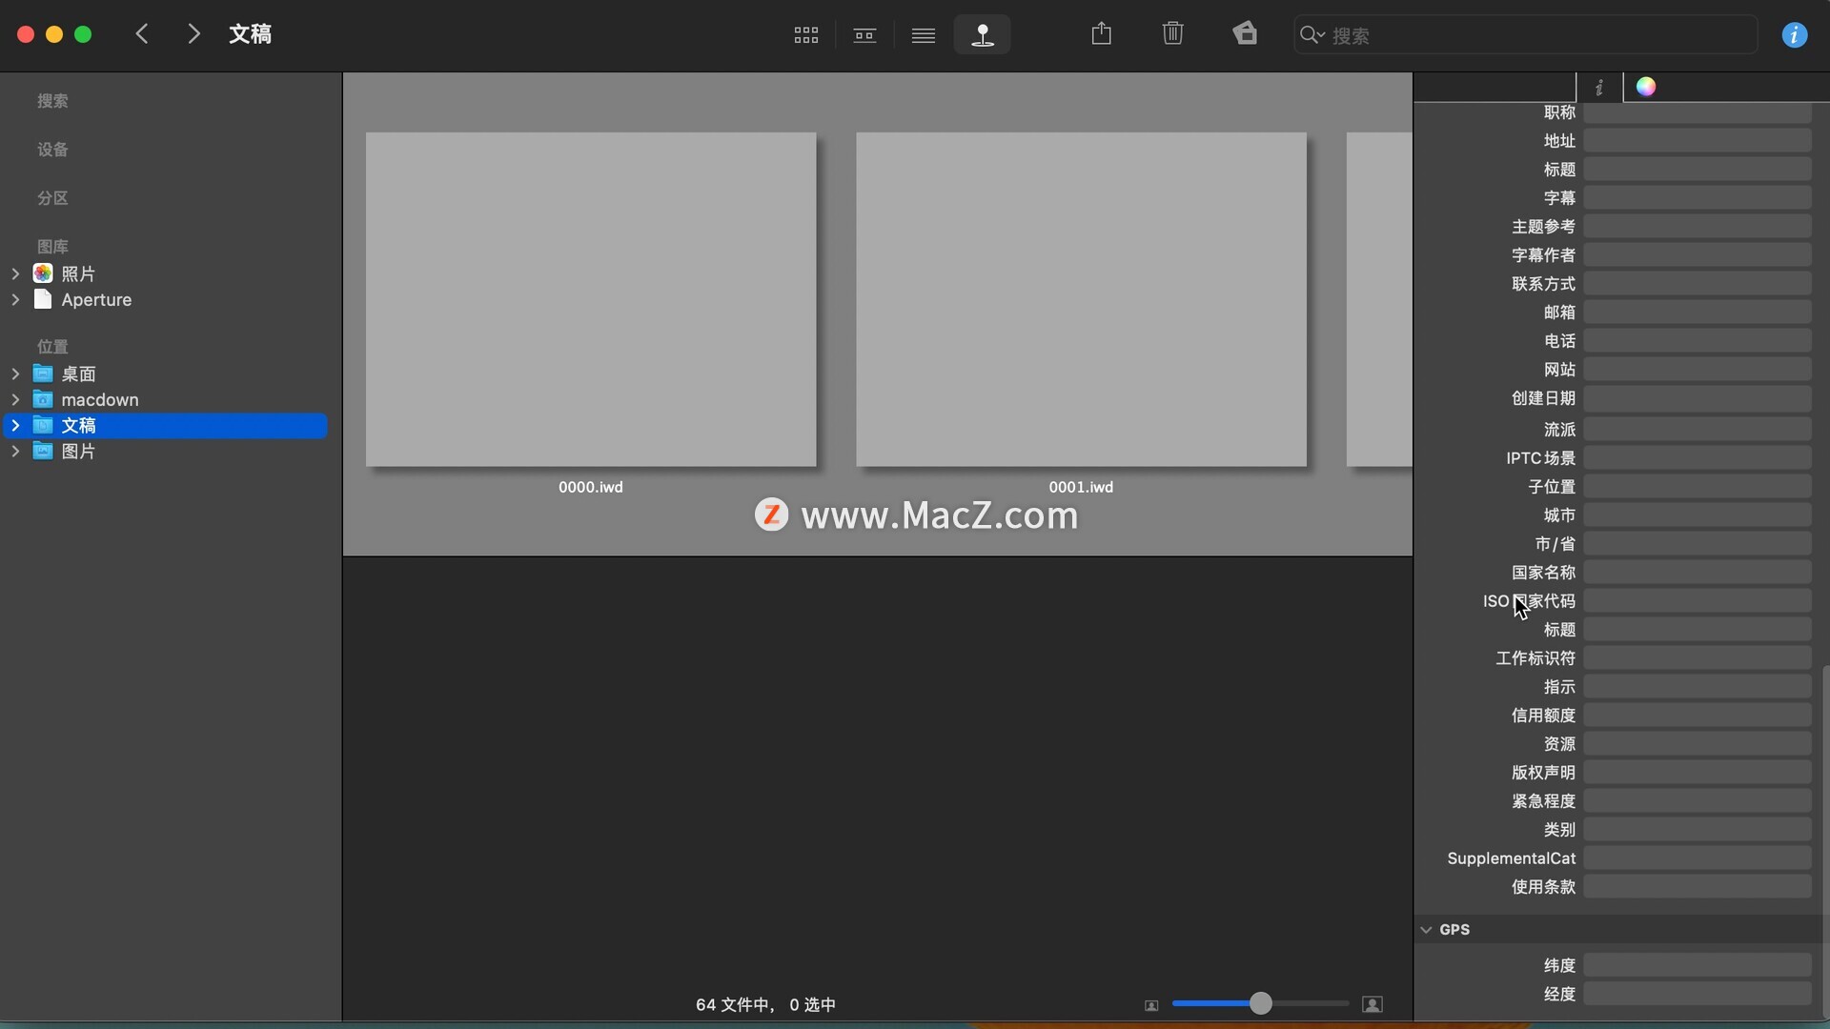Click the 设备 sidebar heading
The height and width of the screenshot is (1029, 1830).
52,150
